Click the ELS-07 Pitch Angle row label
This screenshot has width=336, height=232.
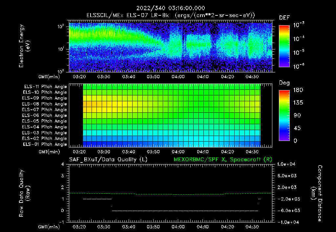45,110
